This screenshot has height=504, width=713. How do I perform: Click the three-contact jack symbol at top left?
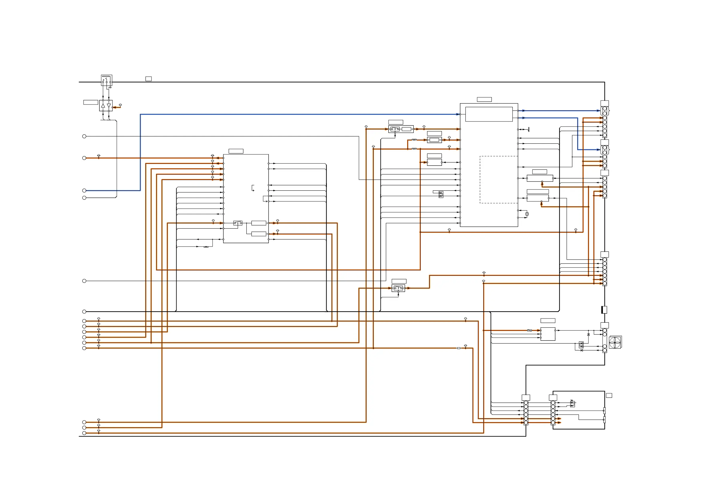pos(107,80)
